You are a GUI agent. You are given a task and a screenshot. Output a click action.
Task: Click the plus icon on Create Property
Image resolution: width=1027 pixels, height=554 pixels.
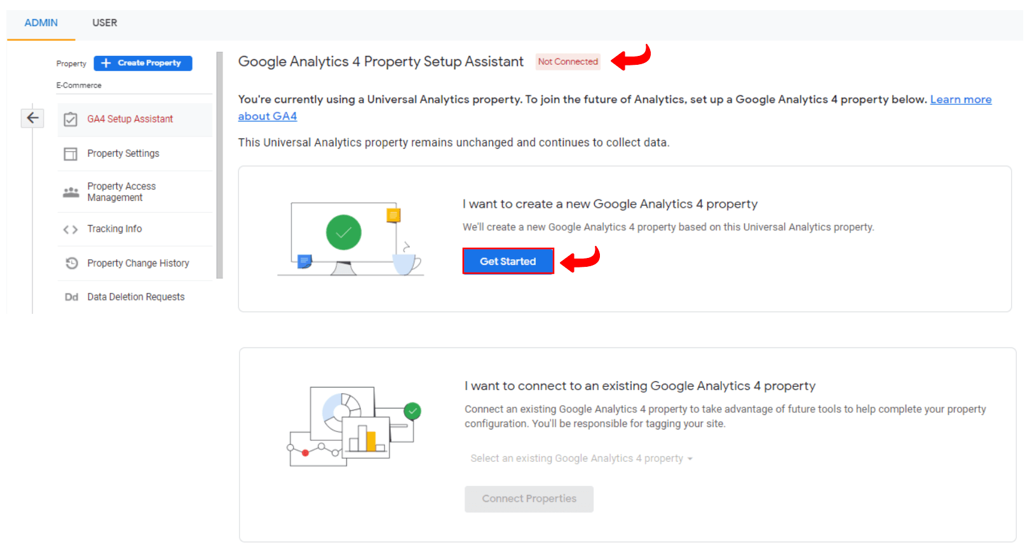coord(105,63)
